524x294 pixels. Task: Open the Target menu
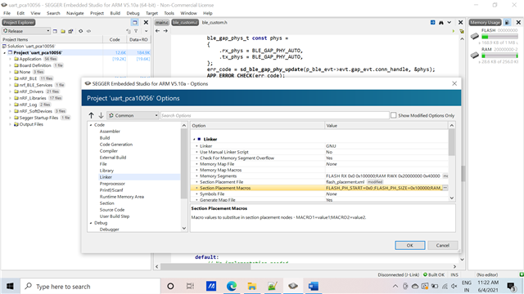[x=151, y=13]
